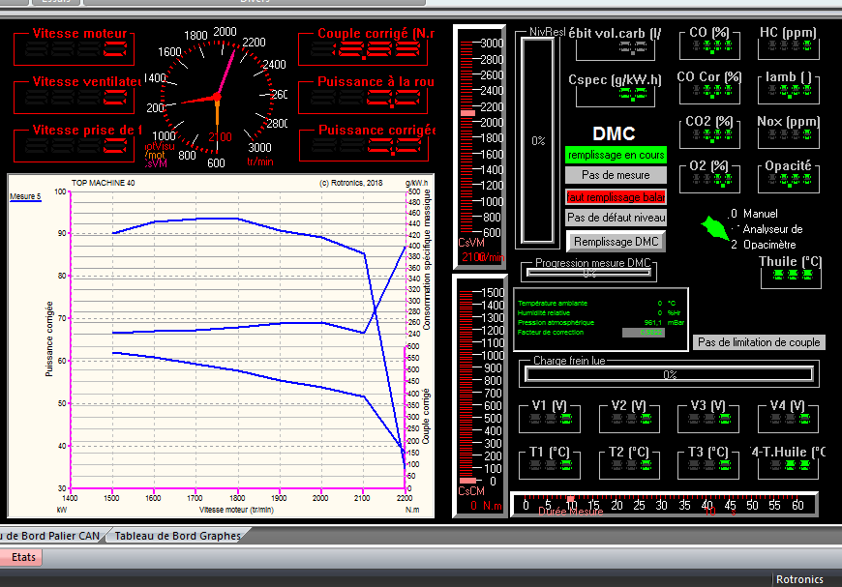
Task: Click the Mesure 5 legend link
Action: (26, 196)
